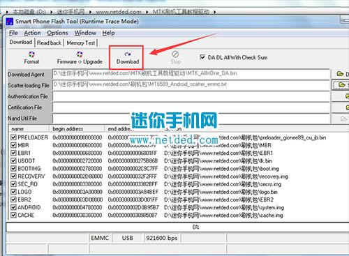The height and width of the screenshot is (256, 349).
Task: Select the secro.img file path
Action: click(x=223, y=184)
